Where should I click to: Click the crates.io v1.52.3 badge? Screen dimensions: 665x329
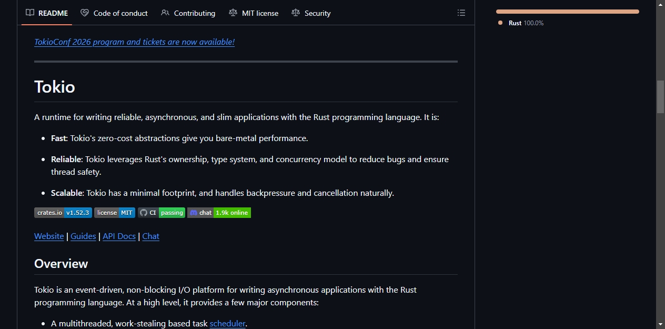coord(63,213)
